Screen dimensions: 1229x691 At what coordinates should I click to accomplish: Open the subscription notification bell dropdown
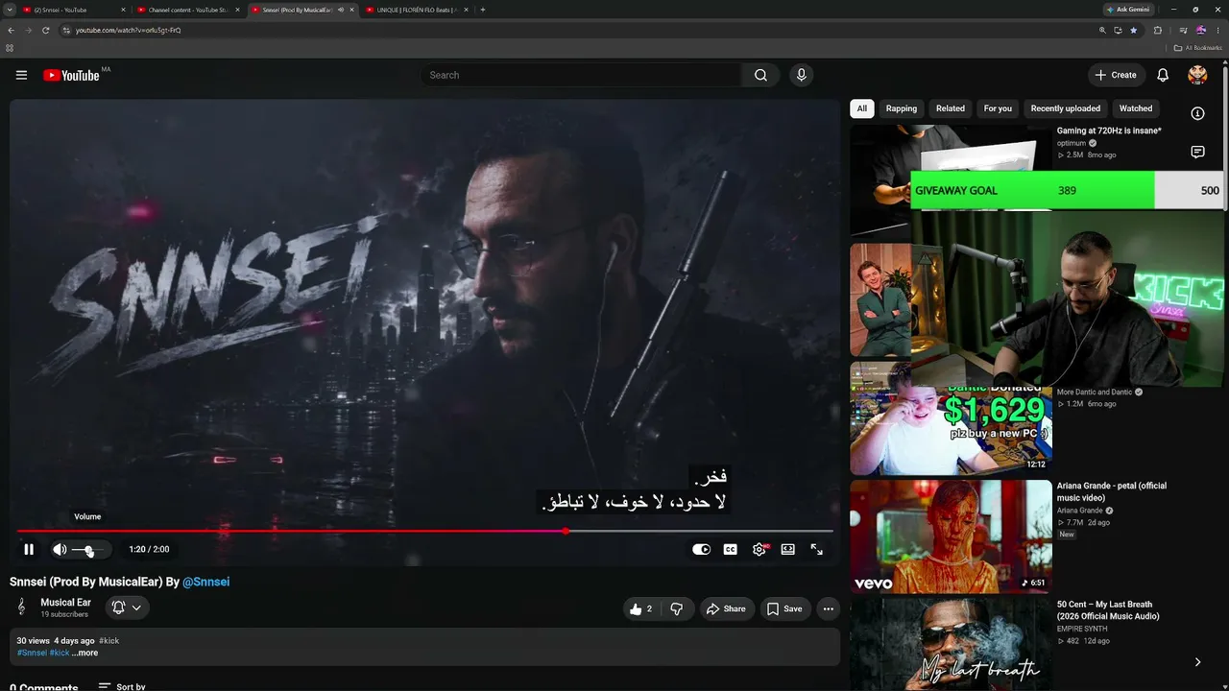pos(127,608)
